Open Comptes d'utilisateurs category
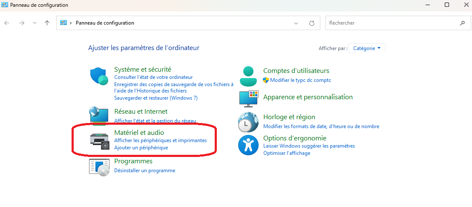This screenshot has width=472, height=207. [x=296, y=71]
